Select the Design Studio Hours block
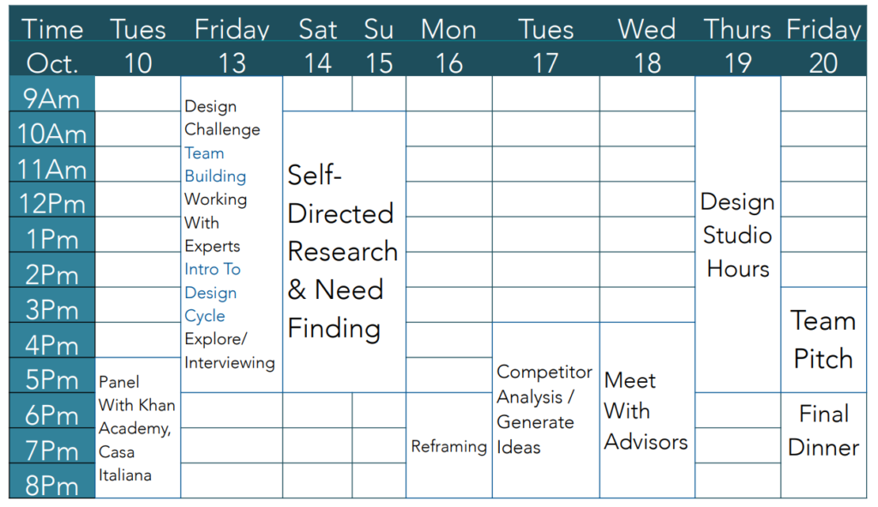Viewport: 878px width, 507px height. [x=737, y=236]
